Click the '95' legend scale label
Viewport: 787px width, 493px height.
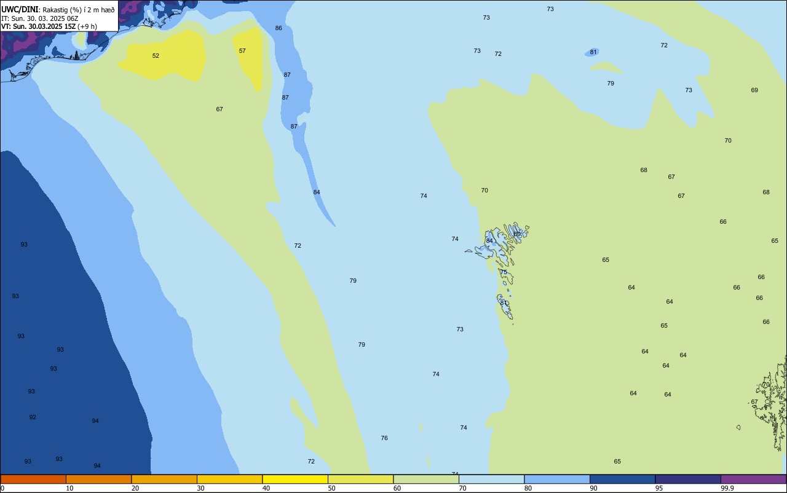pyautogui.click(x=659, y=488)
